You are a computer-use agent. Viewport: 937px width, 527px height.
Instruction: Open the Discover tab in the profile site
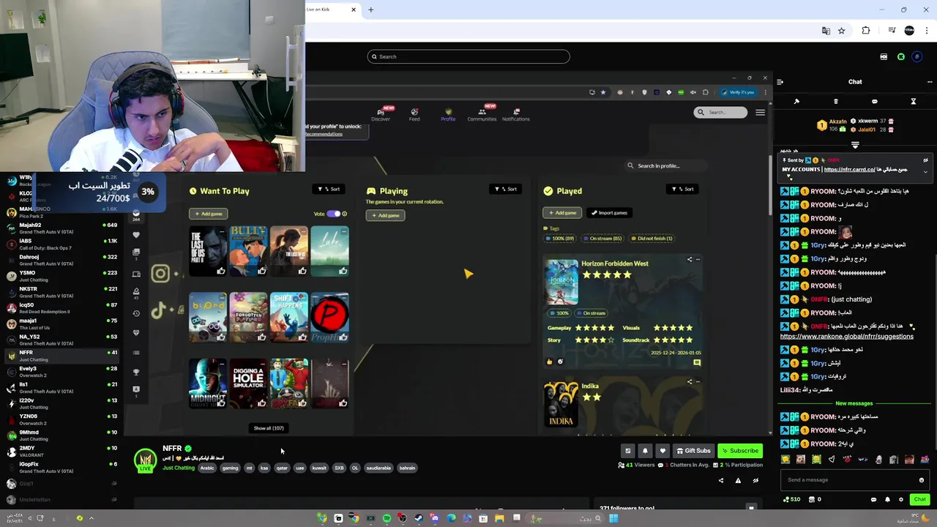coord(381,114)
